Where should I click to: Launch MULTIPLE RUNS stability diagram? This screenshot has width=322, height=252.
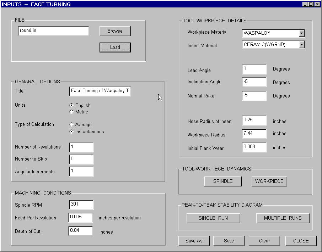[283, 218]
